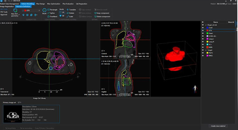Screen dimensions: 238x130
Task: Select the Translate contour editing tool
Action: point(71,10)
